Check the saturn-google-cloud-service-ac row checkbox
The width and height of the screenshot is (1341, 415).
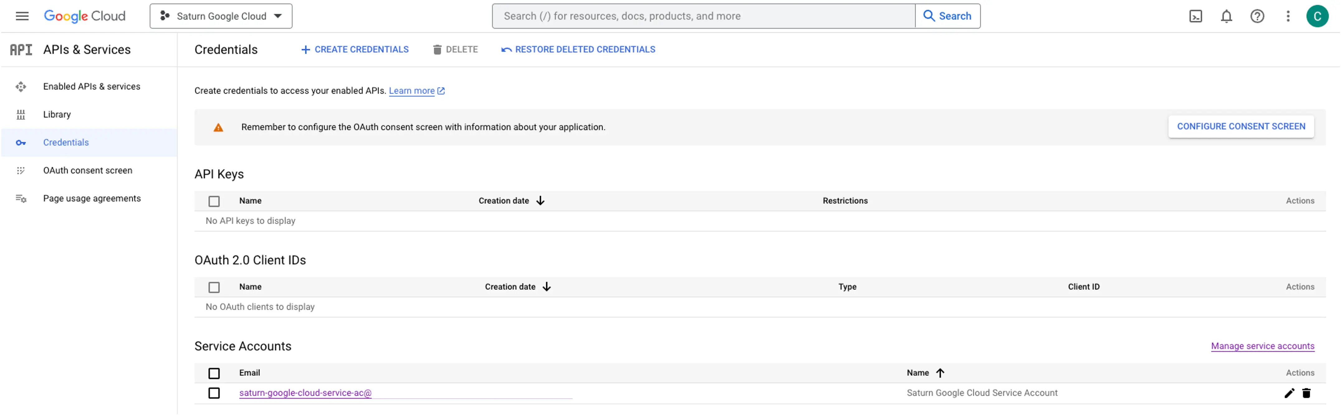coord(214,393)
